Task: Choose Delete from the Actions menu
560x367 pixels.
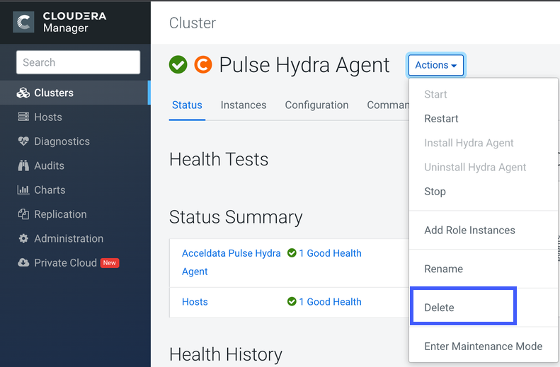Action: pyautogui.click(x=484, y=308)
